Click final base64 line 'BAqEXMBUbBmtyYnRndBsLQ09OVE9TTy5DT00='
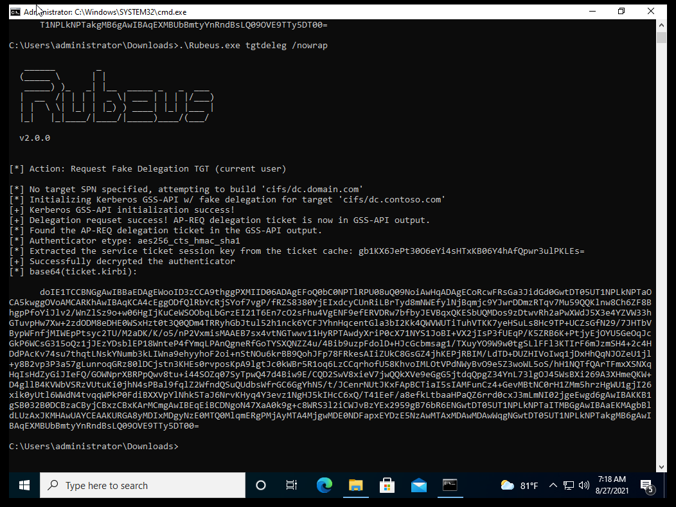 click(104, 426)
